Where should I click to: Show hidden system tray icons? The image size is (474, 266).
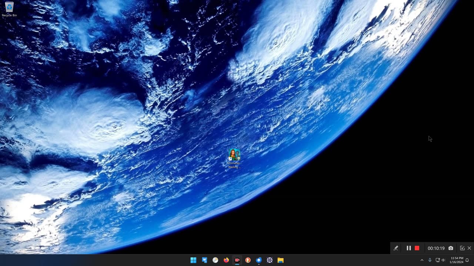click(422, 260)
